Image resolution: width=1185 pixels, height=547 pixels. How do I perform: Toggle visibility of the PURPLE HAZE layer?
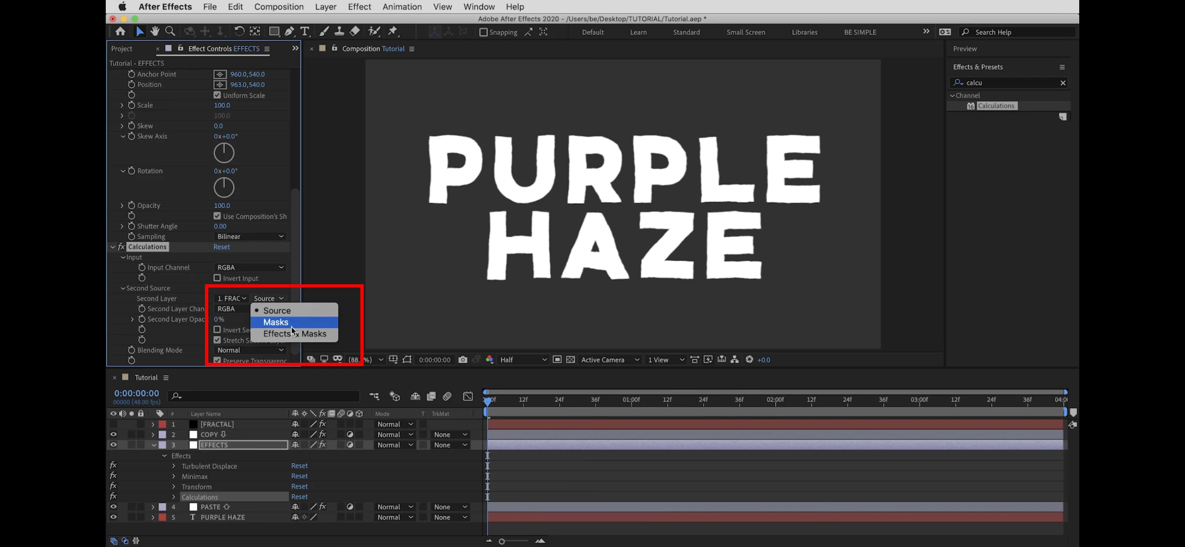(x=113, y=517)
